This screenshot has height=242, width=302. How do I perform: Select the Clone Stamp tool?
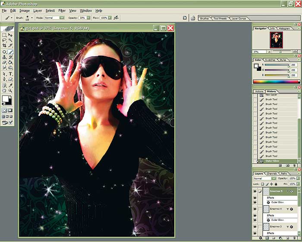[x=4, y=57]
